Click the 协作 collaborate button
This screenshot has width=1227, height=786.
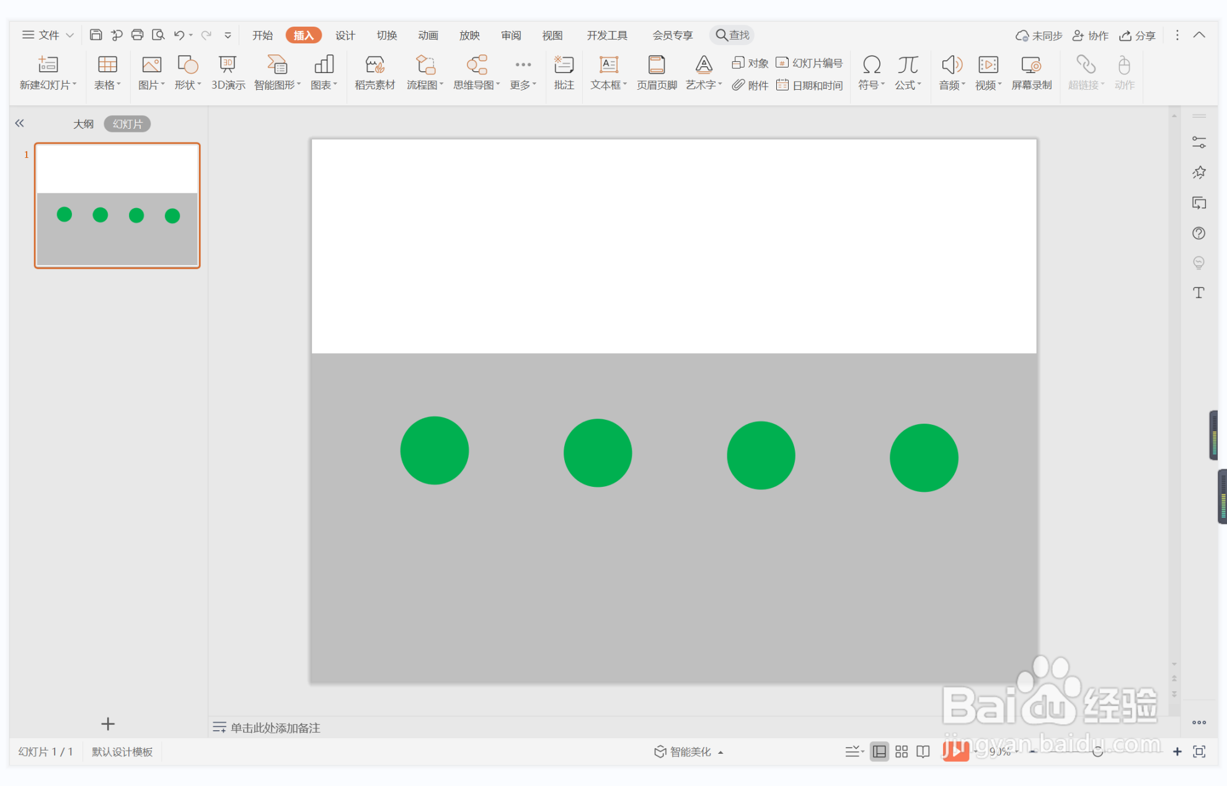click(x=1091, y=35)
